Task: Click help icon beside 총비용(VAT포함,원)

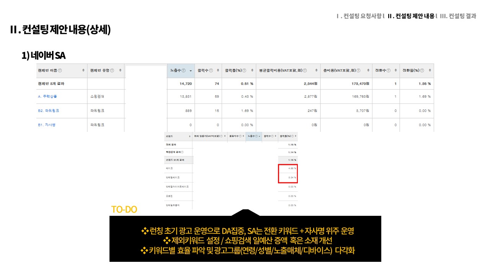Action: pos(358,71)
